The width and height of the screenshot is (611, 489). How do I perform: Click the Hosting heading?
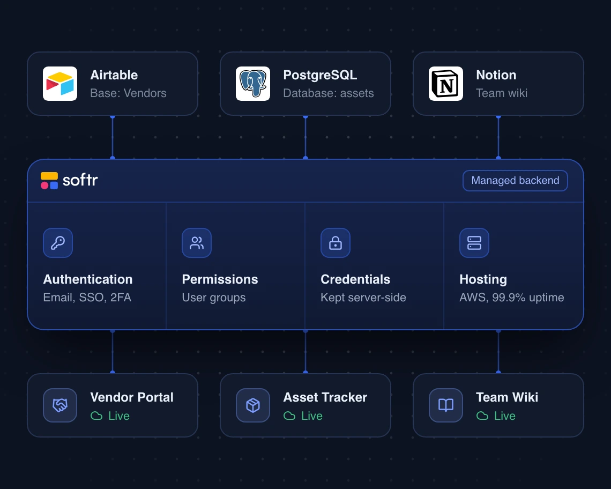483,279
